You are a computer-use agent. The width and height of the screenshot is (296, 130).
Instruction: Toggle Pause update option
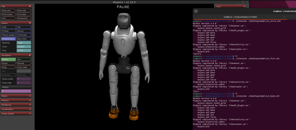(x=8, y=35)
